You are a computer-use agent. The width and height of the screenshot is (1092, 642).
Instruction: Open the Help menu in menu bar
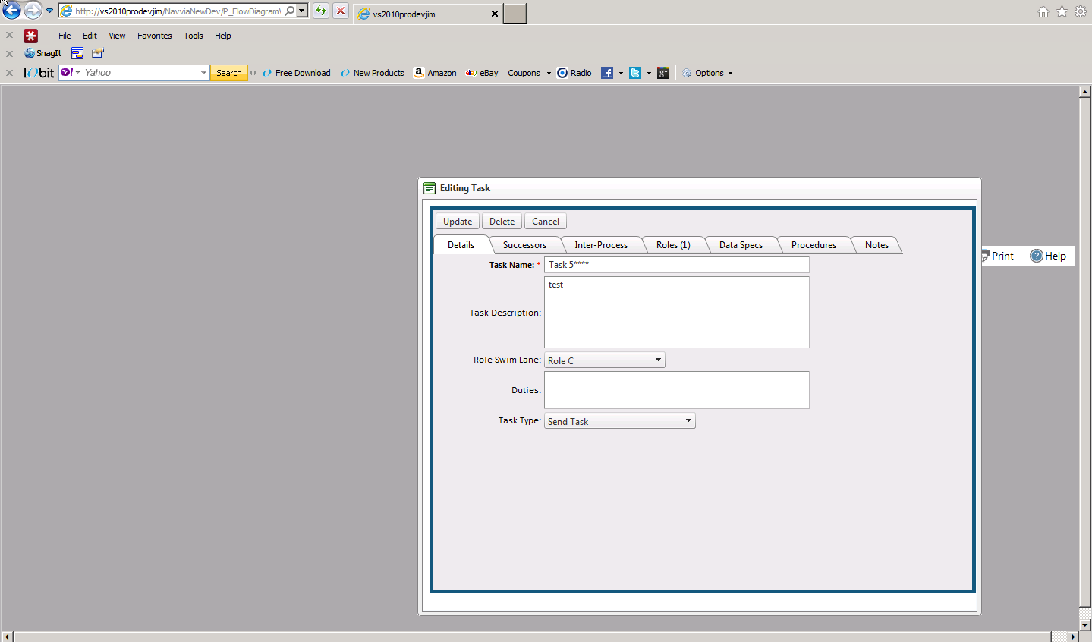(x=223, y=36)
